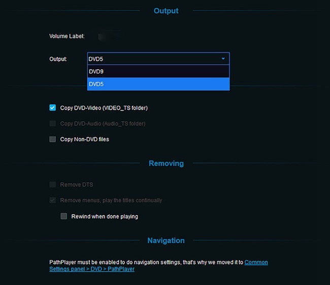Click the 'Settings panel > DVD > PathPlayer' link text

coord(92,269)
